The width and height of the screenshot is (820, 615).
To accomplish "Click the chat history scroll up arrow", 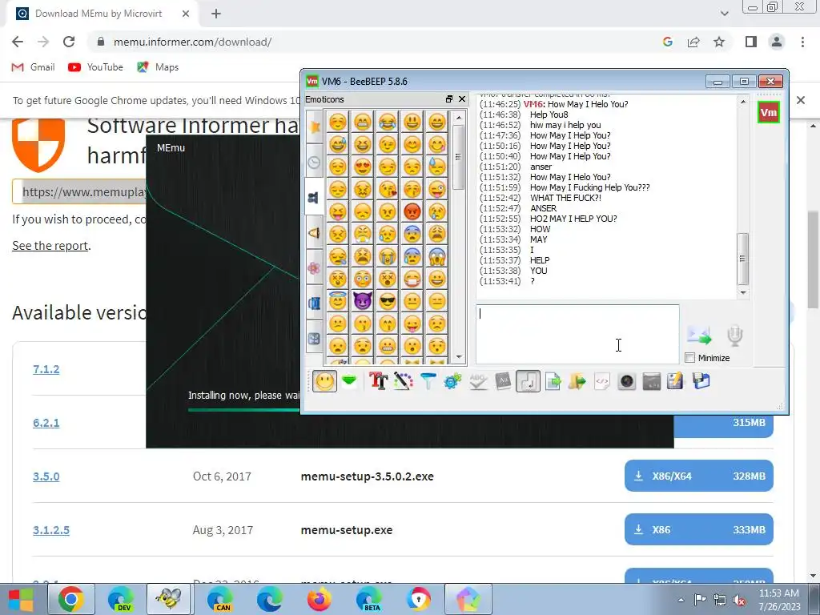I will coord(742,102).
